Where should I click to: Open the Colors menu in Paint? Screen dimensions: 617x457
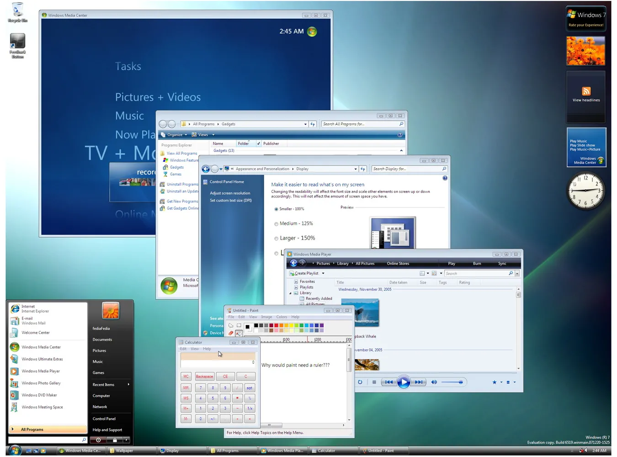click(282, 317)
